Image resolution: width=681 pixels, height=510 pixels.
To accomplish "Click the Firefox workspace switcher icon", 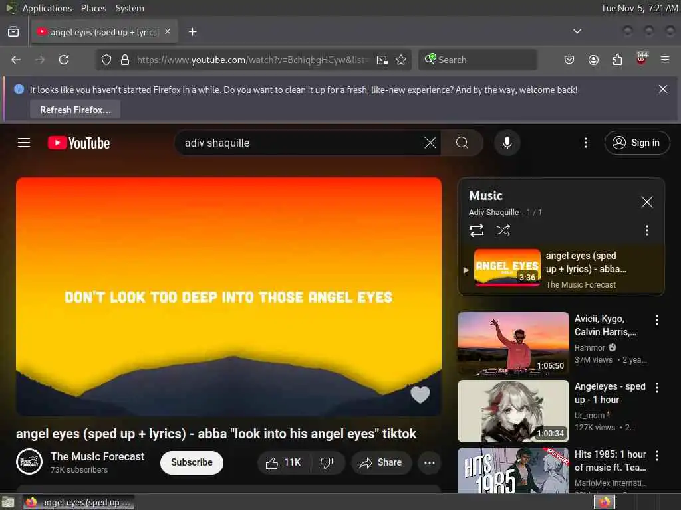I will tap(604, 502).
